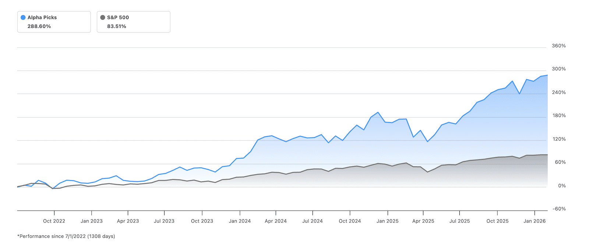Select the Jan 2026 date label

click(535, 221)
